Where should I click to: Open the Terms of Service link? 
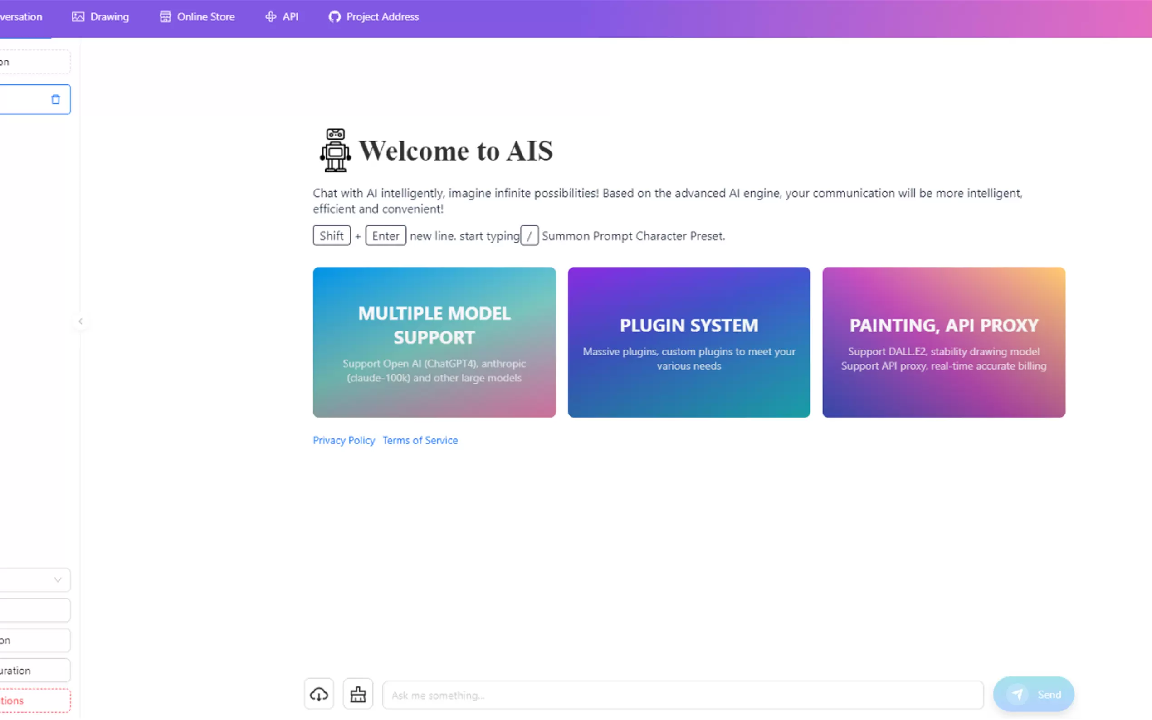pos(420,440)
